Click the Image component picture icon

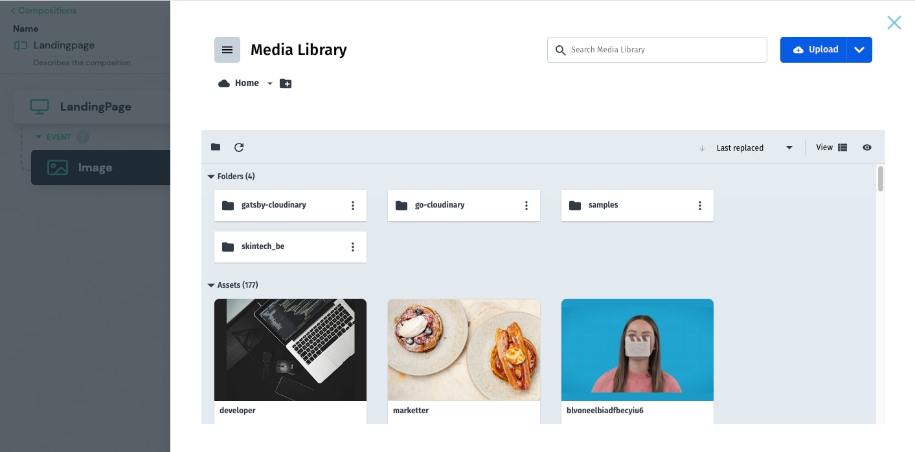tap(58, 167)
